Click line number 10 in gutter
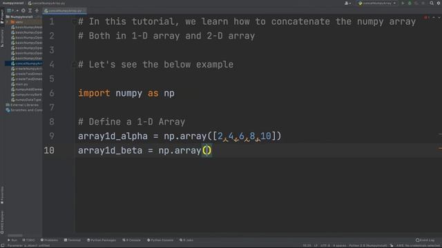The width and height of the screenshot is (442, 248). click(x=49, y=150)
